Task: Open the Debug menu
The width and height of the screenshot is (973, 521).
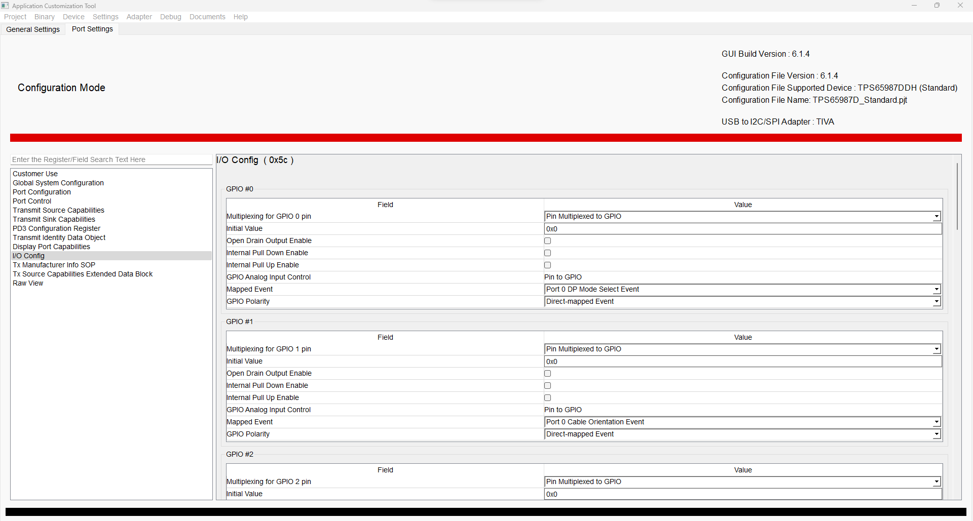Action: pos(171,17)
